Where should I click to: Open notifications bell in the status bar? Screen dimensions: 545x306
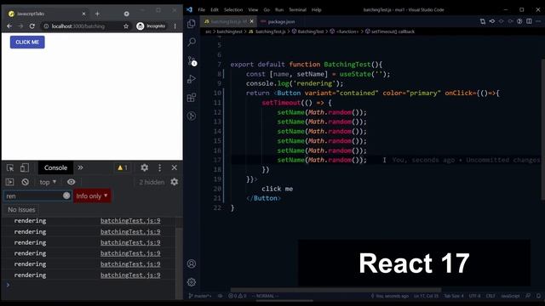coord(538,296)
